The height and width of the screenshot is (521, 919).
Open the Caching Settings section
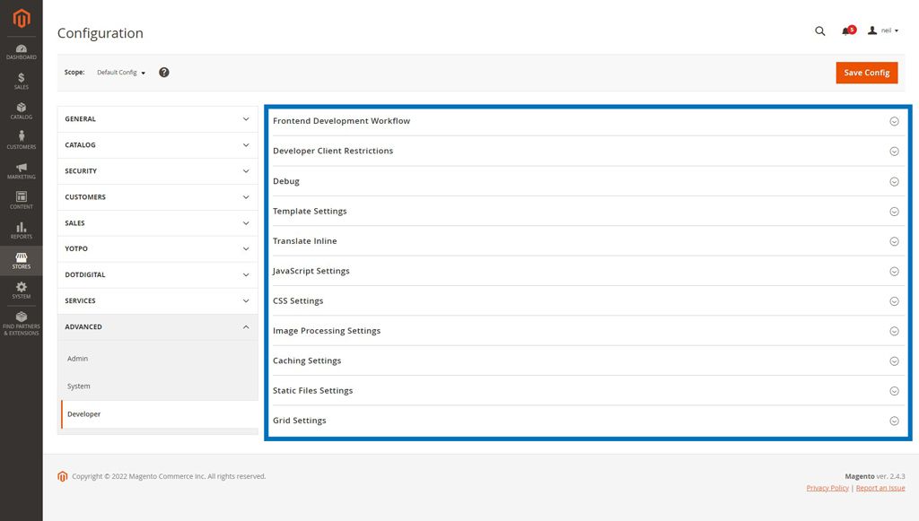pos(583,360)
